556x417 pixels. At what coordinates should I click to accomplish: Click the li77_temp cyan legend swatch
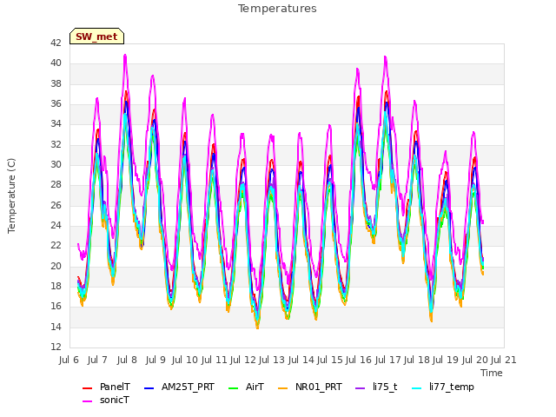pos(417,388)
